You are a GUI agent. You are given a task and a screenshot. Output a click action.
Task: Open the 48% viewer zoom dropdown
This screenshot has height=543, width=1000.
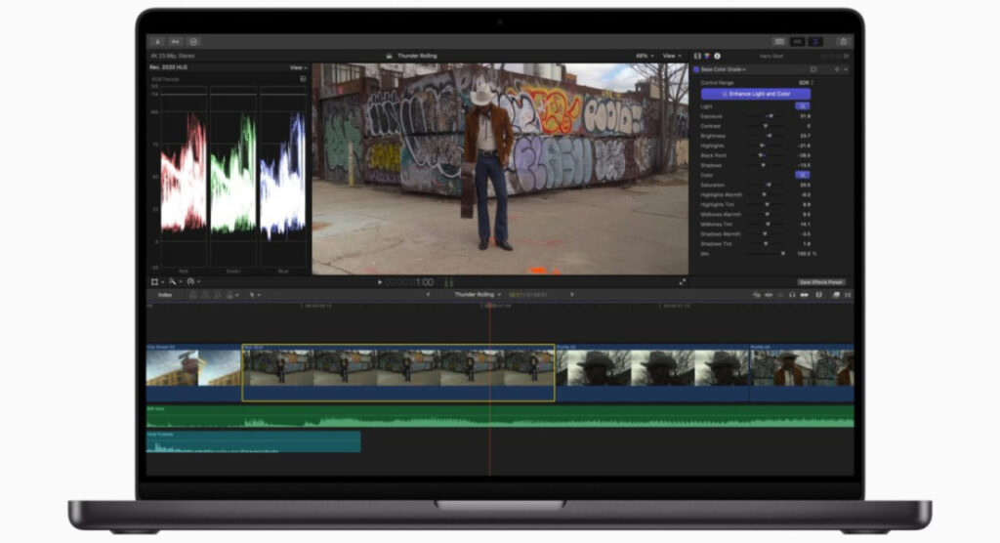pos(645,56)
